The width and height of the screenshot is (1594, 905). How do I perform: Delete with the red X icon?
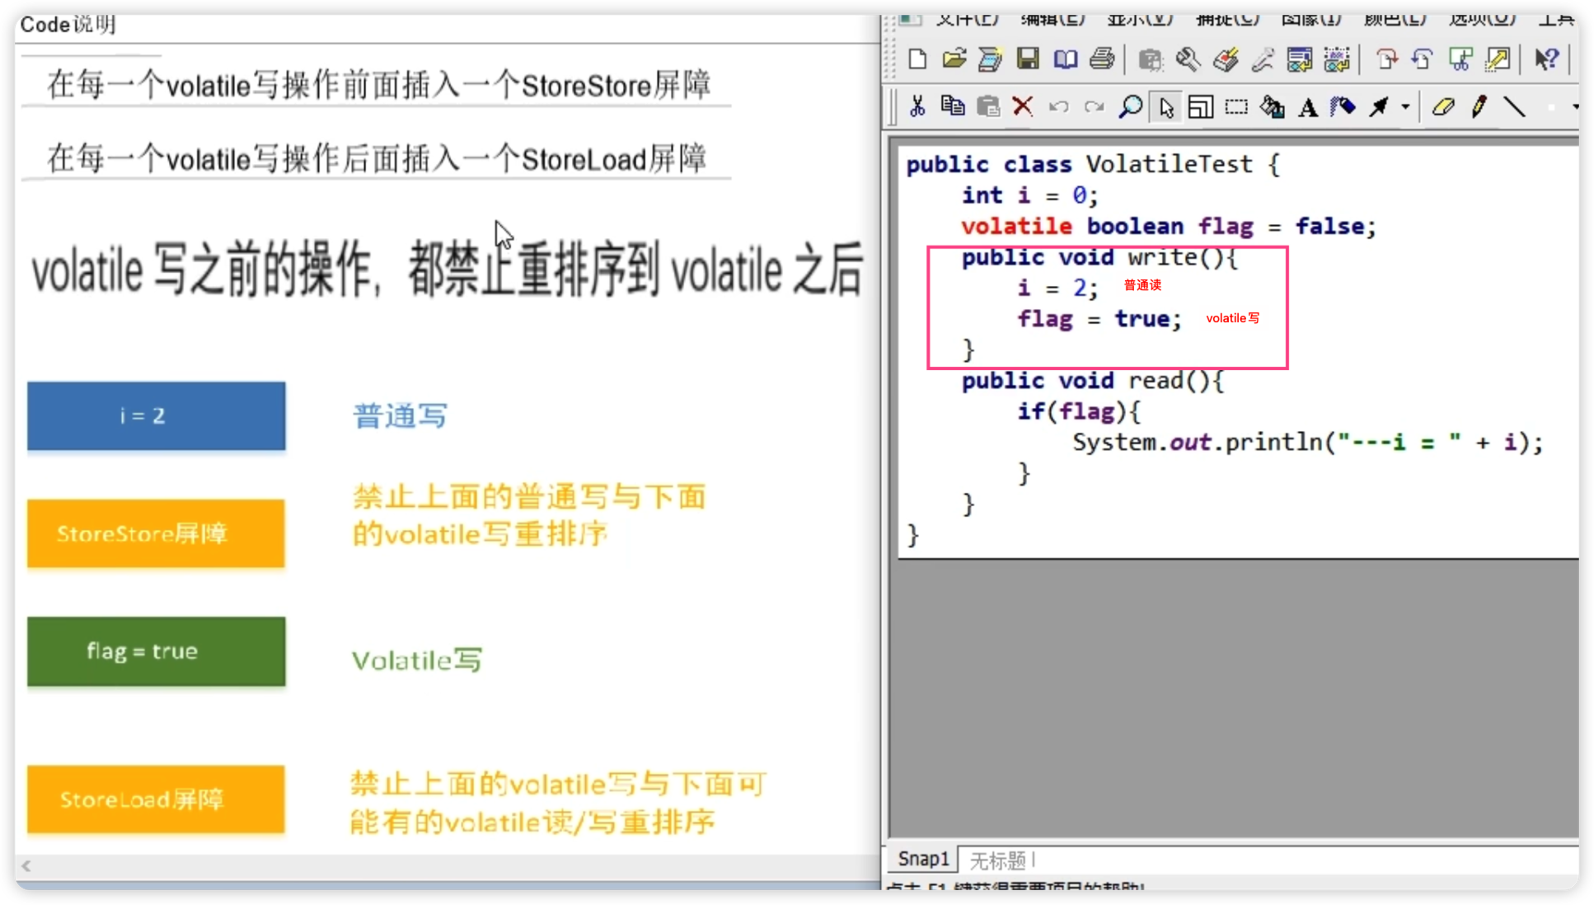coord(1023,107)
